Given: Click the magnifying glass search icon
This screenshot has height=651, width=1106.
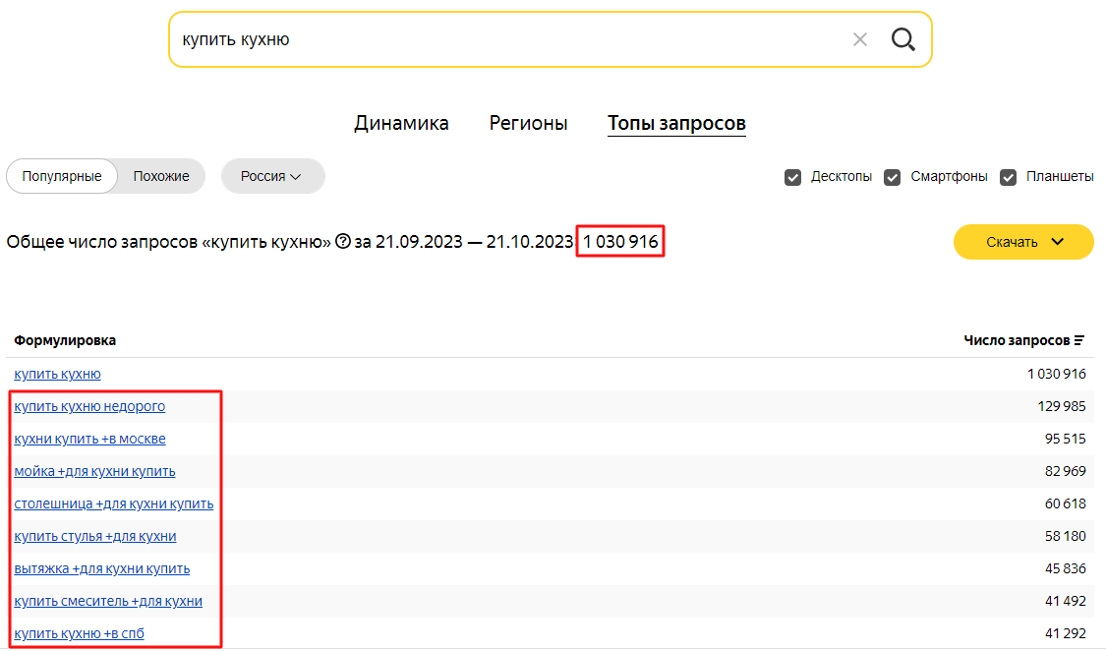Looking at the screenshot, I should (x=902, y=39).
